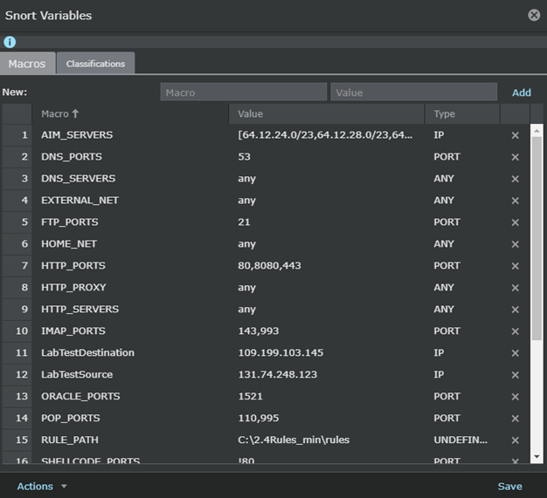Click the value 21 cell
Viewport: 547px width, 498px height.
[327, 222]
